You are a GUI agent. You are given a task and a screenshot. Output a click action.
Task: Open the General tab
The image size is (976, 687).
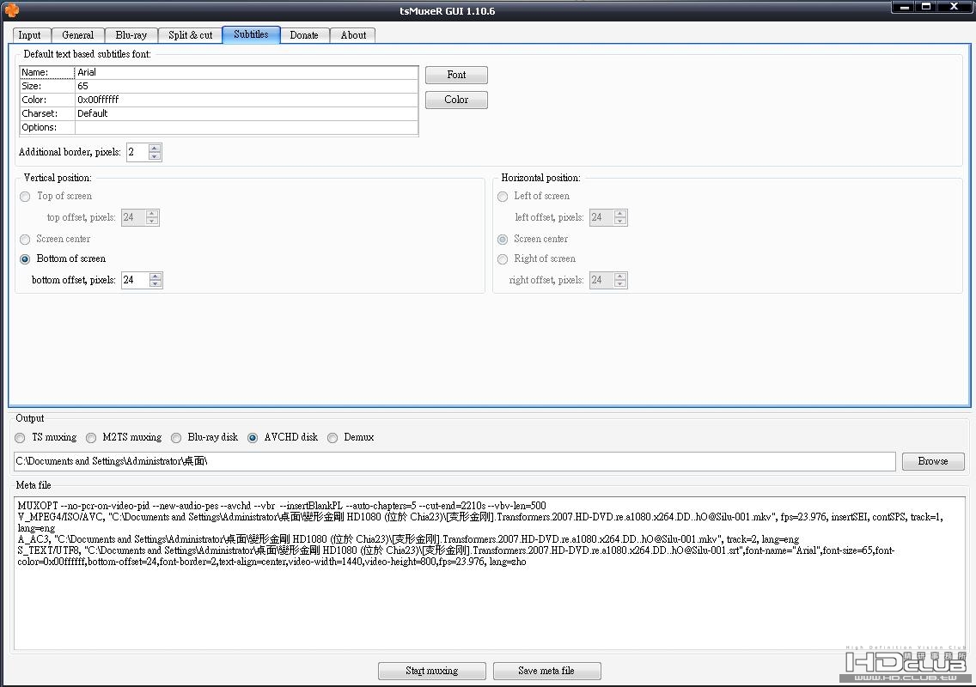[78, 35]
